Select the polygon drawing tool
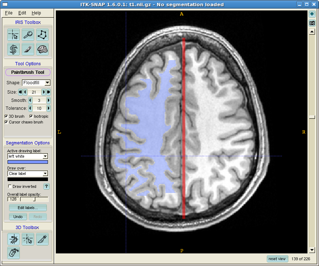 click(x=42, y=35)
